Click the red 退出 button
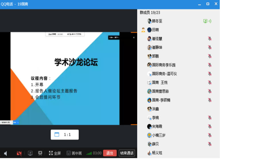 [x=110, y=153]
